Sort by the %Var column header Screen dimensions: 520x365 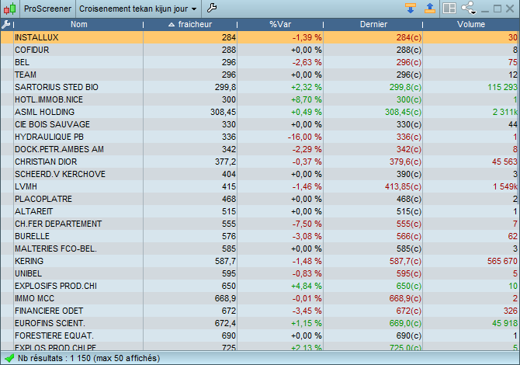pos(280,24)
